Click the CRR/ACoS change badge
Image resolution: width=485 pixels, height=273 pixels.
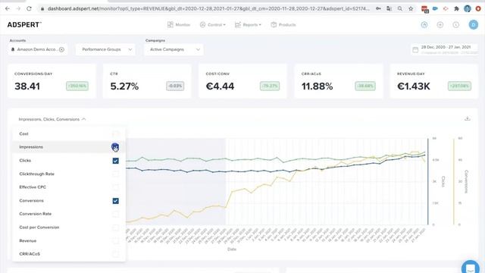click(365, 86)
